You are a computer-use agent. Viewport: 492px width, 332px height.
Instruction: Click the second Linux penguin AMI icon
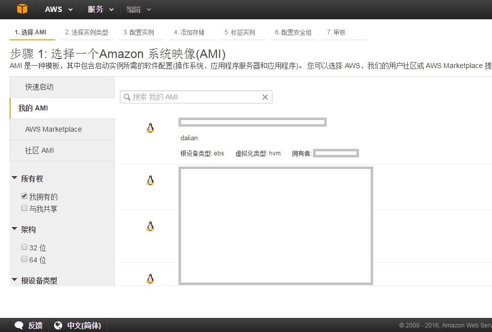pos(150,180)
